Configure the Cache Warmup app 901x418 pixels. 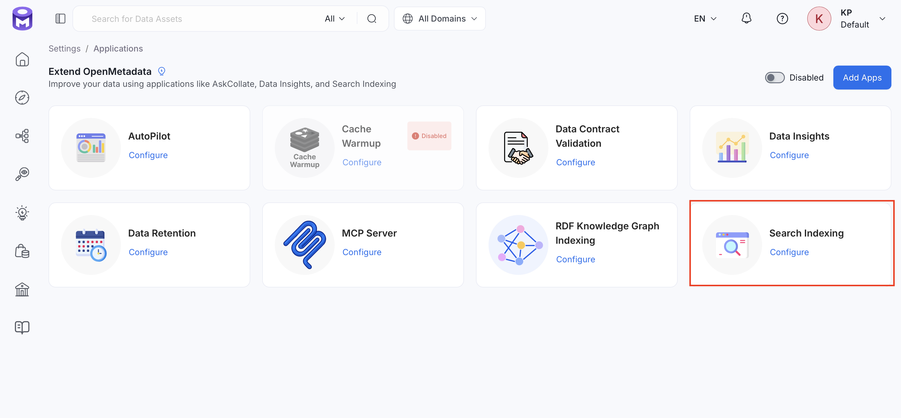362,162
